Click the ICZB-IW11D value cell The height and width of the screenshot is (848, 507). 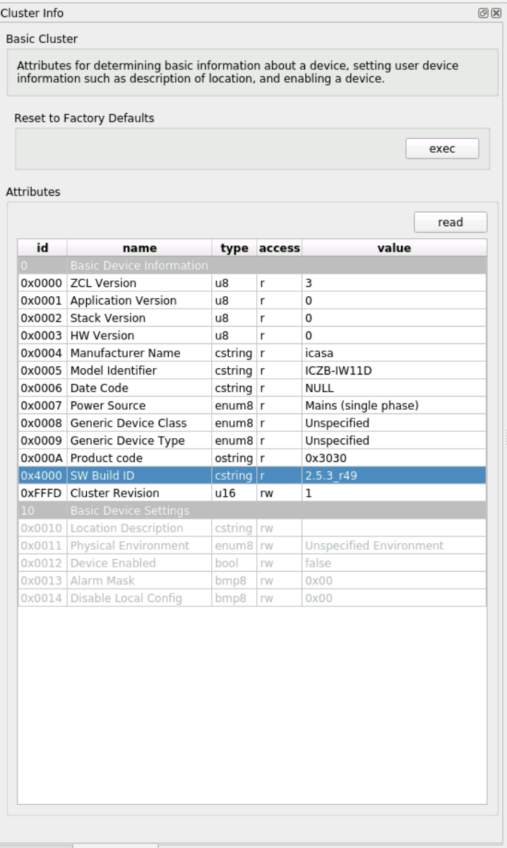[394, 370]
